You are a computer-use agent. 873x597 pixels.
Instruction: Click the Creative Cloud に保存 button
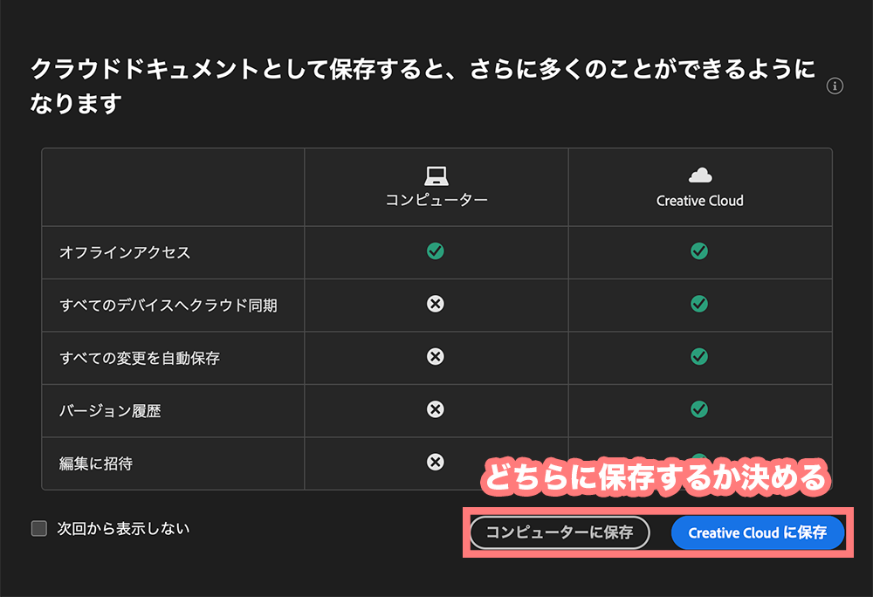pos(757,532)
